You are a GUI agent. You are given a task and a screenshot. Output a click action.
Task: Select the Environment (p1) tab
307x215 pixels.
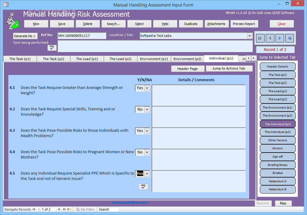coord(154,59)
